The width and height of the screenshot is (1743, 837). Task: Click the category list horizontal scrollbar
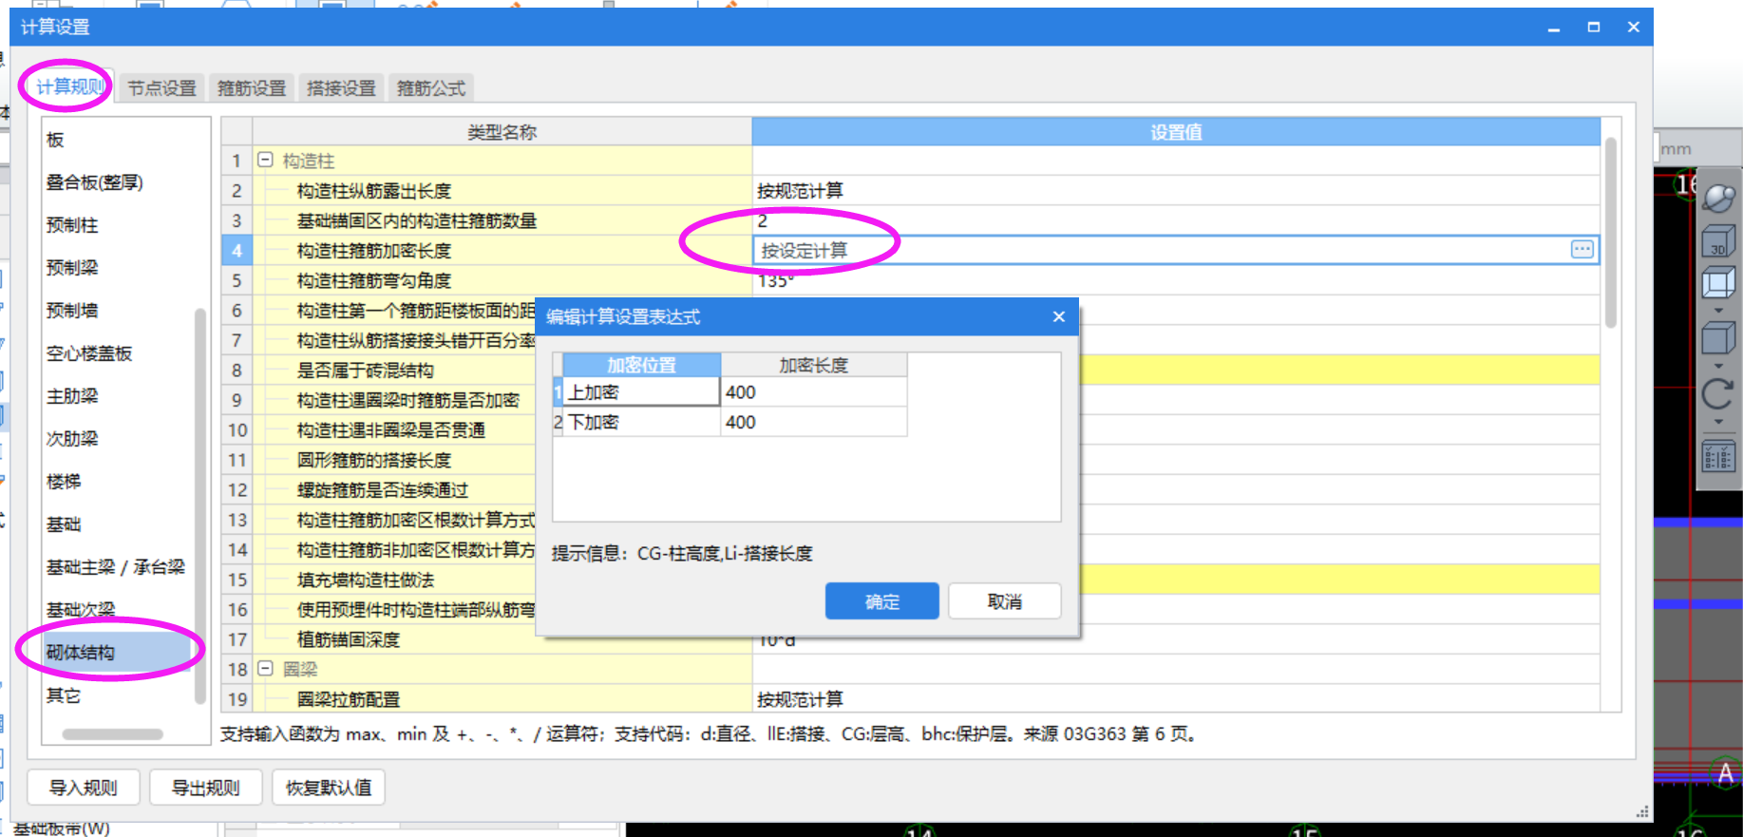coord(112,733)
